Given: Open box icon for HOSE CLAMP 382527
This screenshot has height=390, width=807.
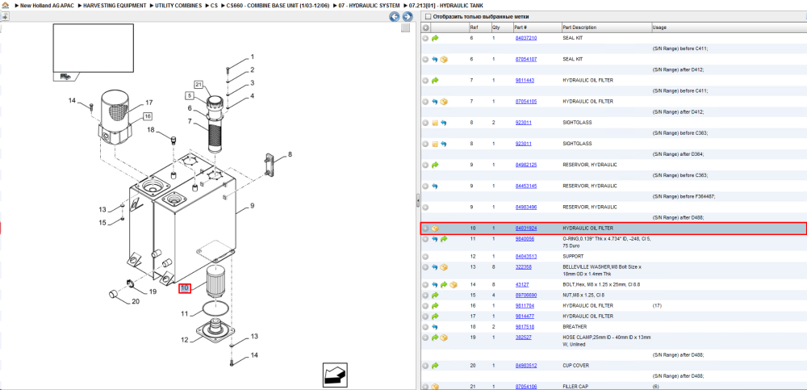Looking at the screenshot, I should pyautogui.click(x=444, y=338).
